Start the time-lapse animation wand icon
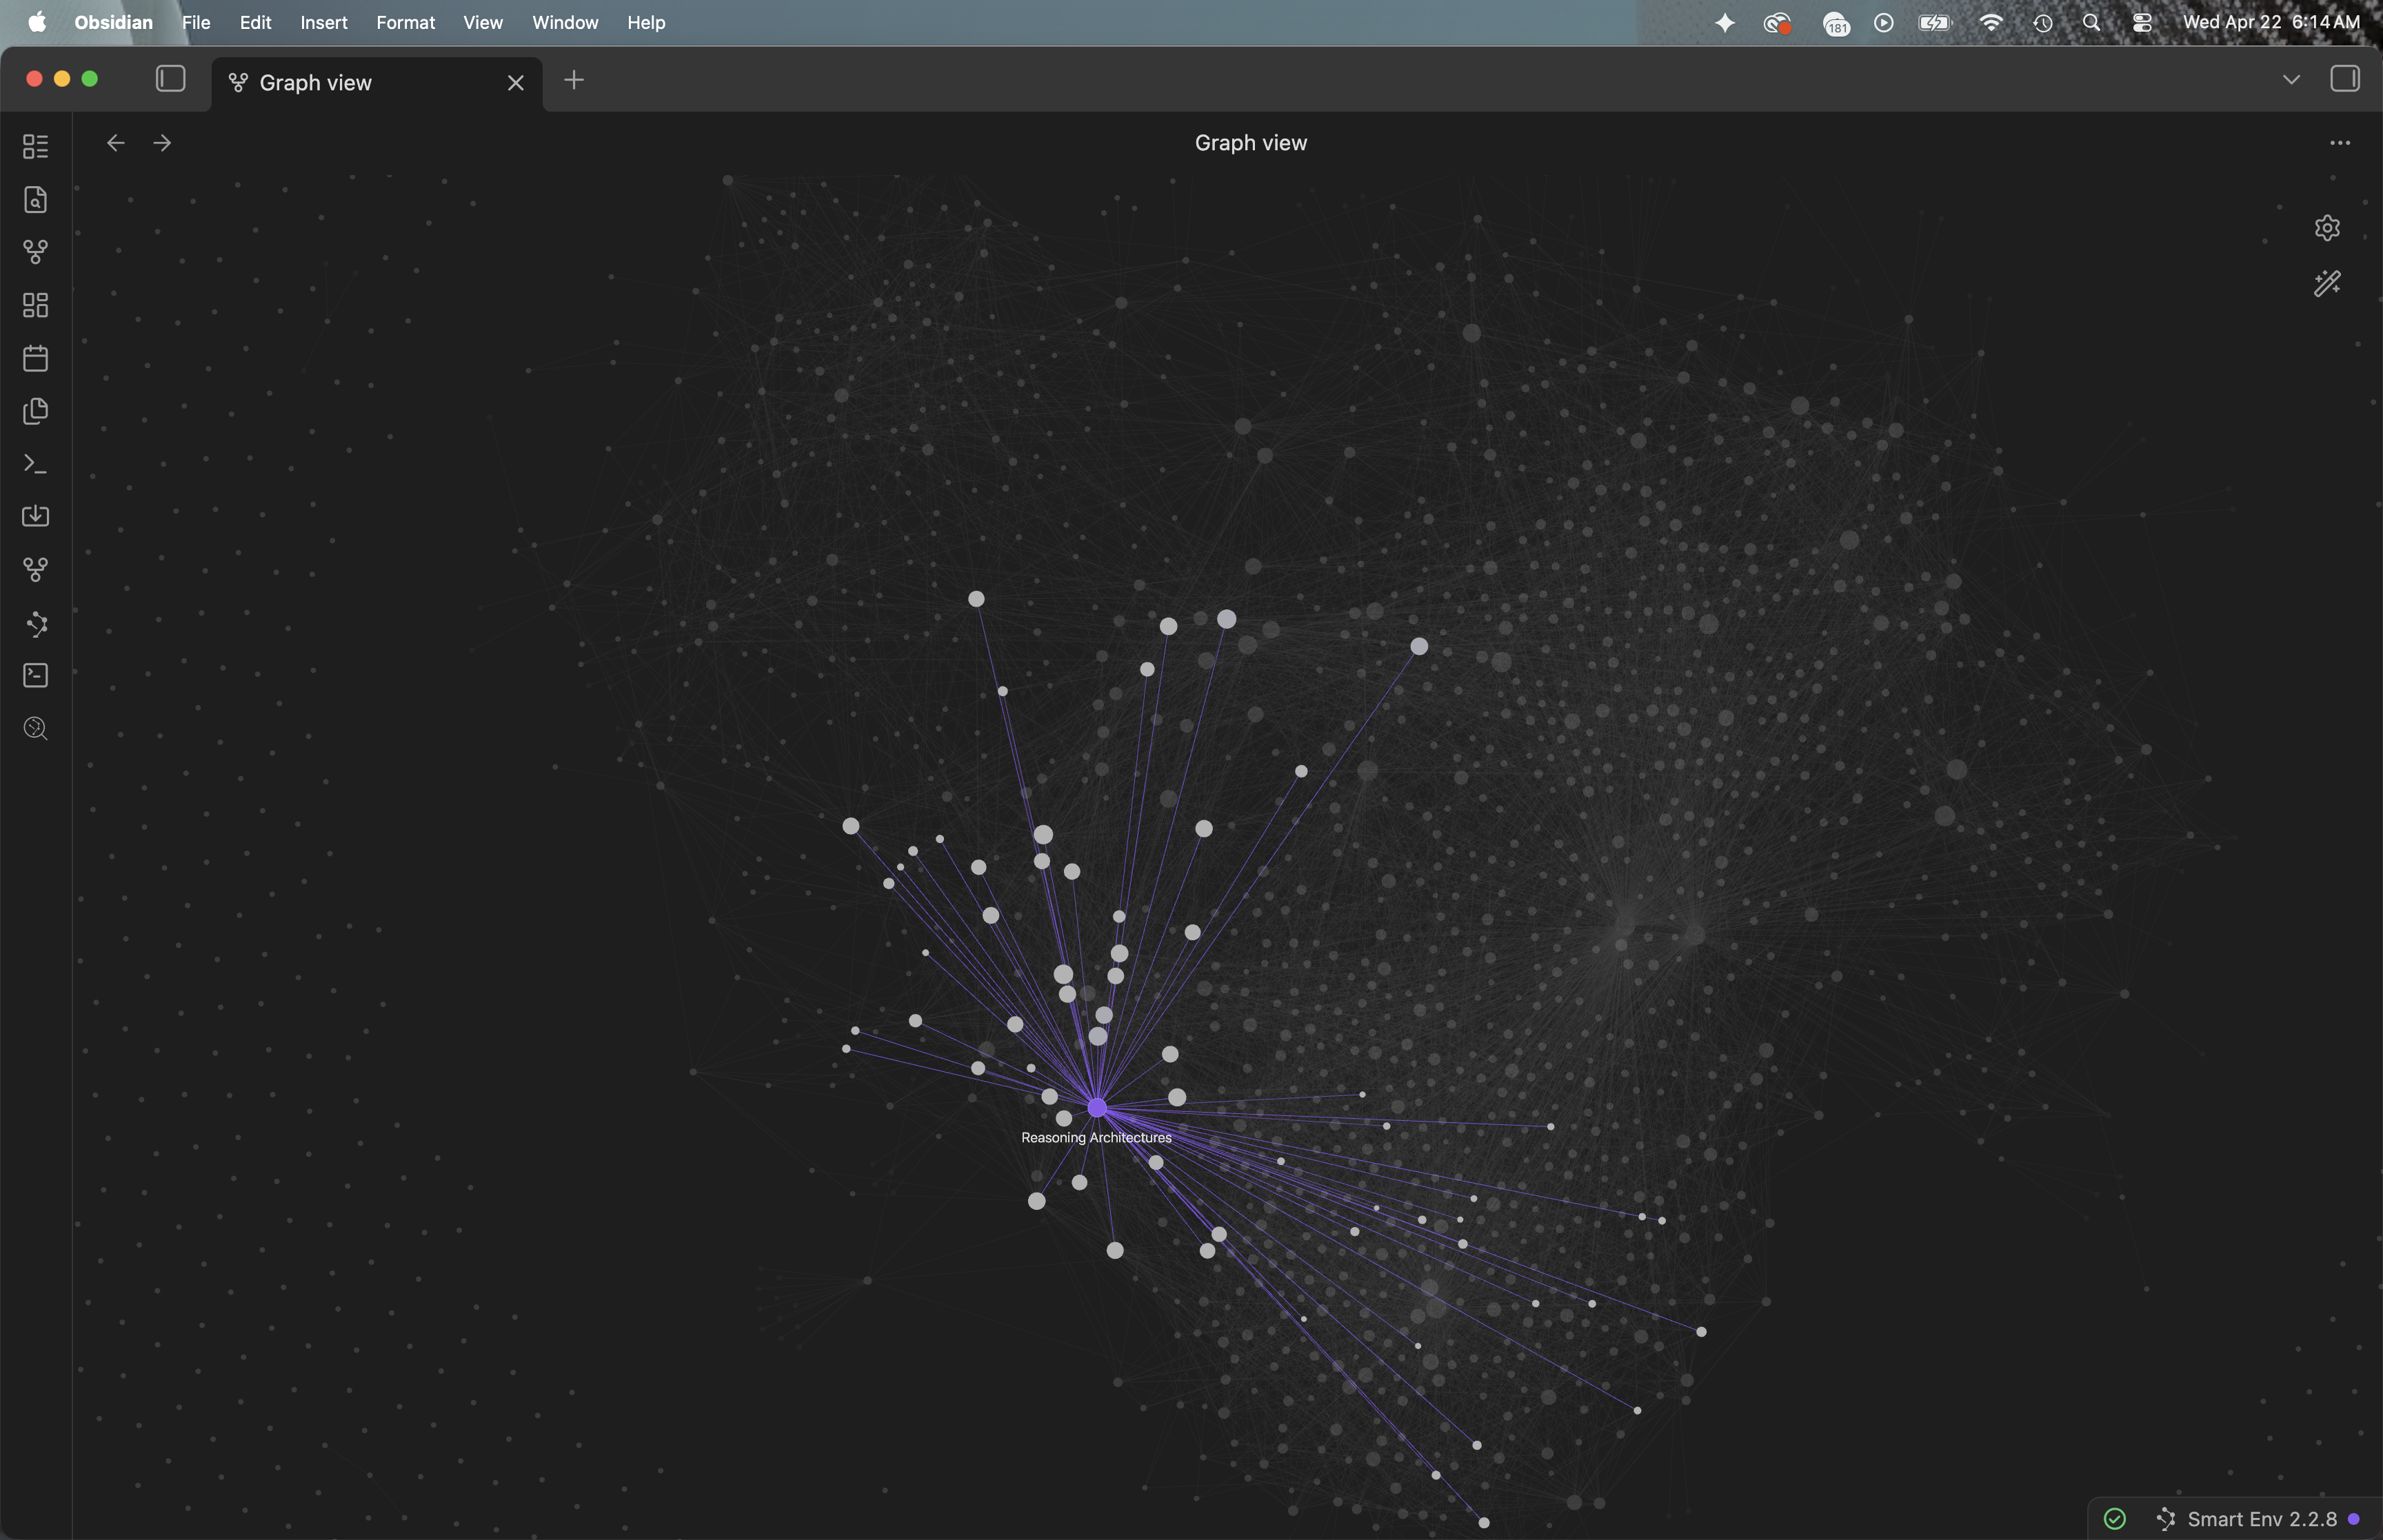The width and height of the screenshot is (2383, 1540). tap(2327, 284)
